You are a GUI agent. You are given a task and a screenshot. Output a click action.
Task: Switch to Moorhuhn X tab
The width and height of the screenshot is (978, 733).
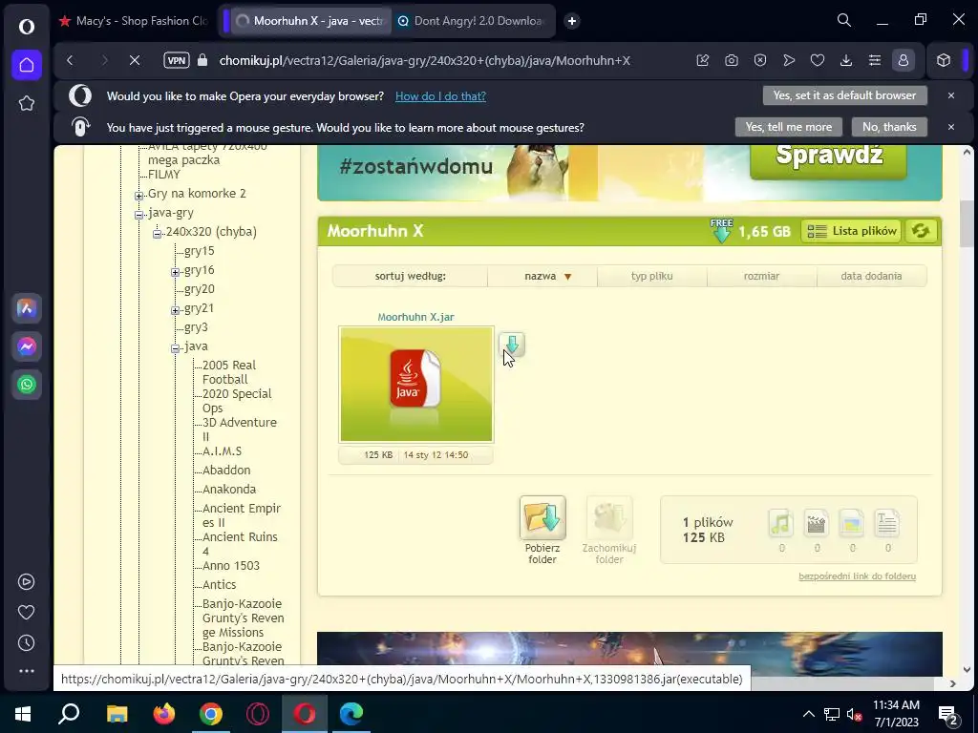click(310, 21)
